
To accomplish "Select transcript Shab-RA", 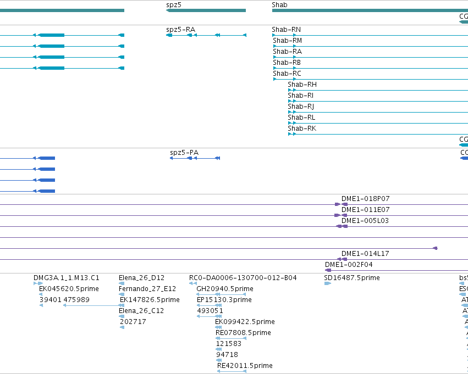I will pyautogui.click(x=287, y=52).
